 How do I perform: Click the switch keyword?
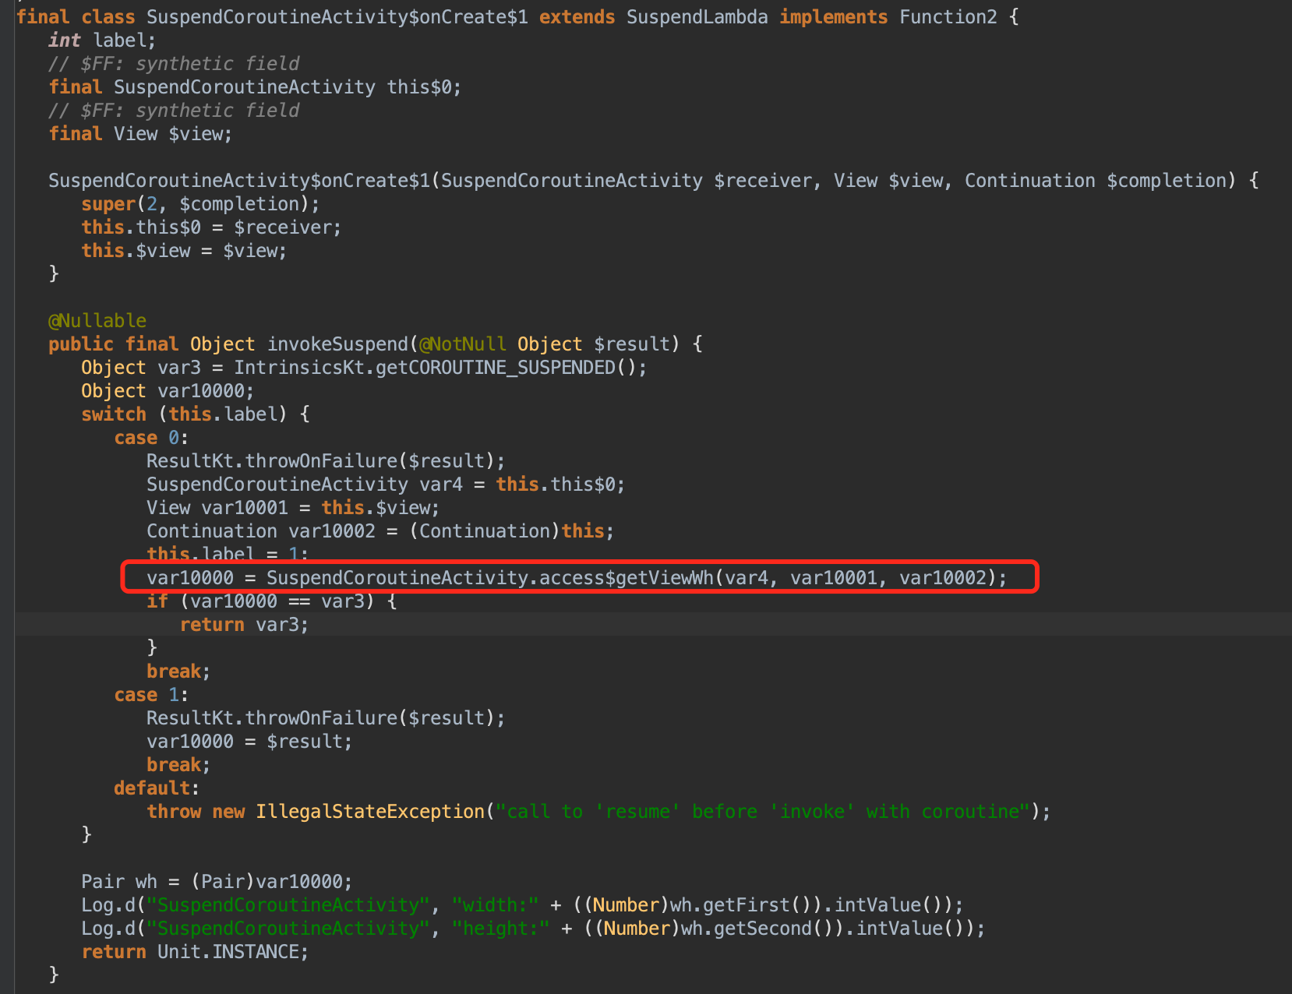pyautogui.click(x=114, y=414)
